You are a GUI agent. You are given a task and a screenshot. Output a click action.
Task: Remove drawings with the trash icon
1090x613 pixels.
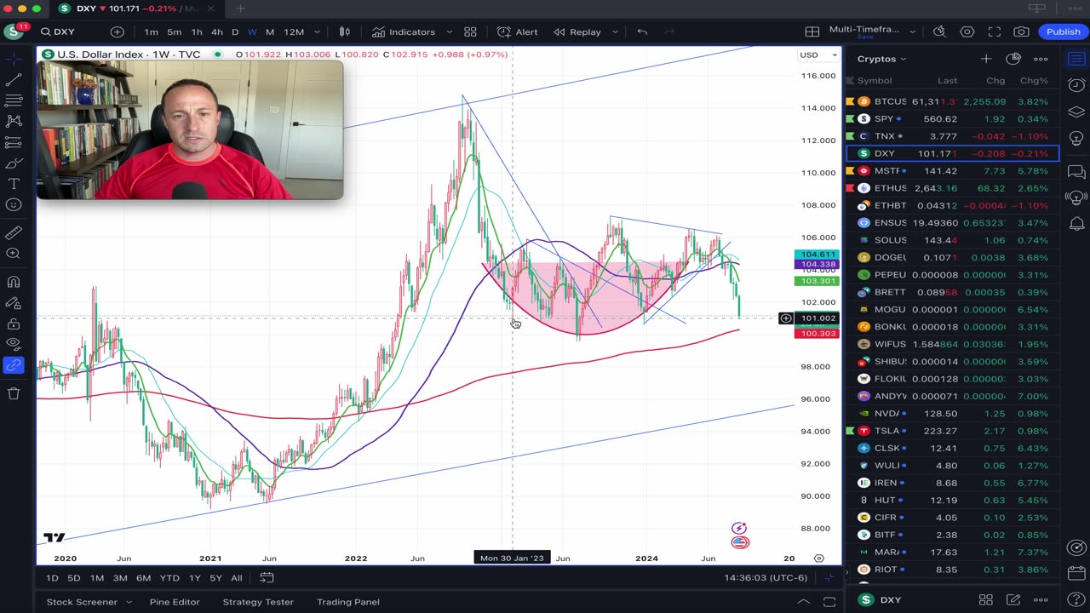click(14, 393)
